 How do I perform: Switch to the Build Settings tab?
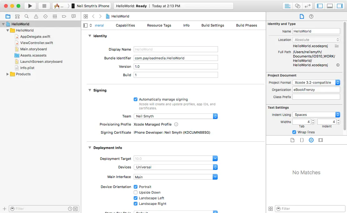tap(212, 25)
